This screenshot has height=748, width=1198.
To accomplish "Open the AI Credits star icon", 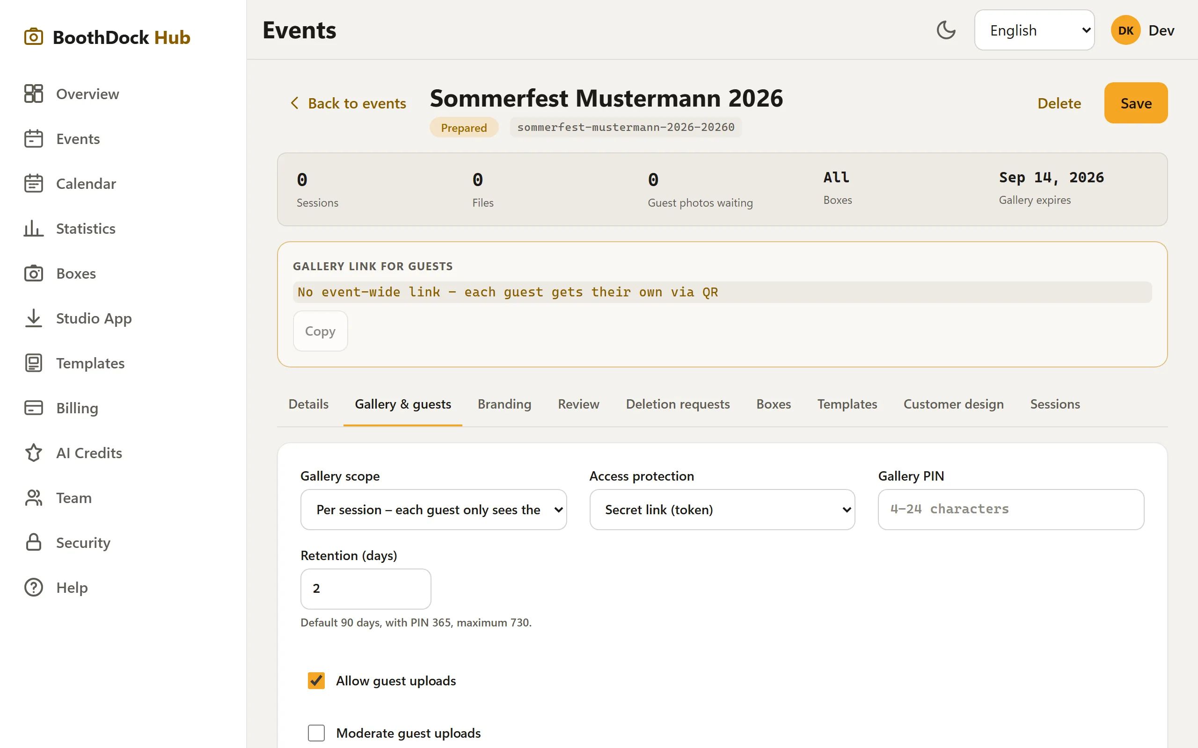I will [x=34, y=453].
